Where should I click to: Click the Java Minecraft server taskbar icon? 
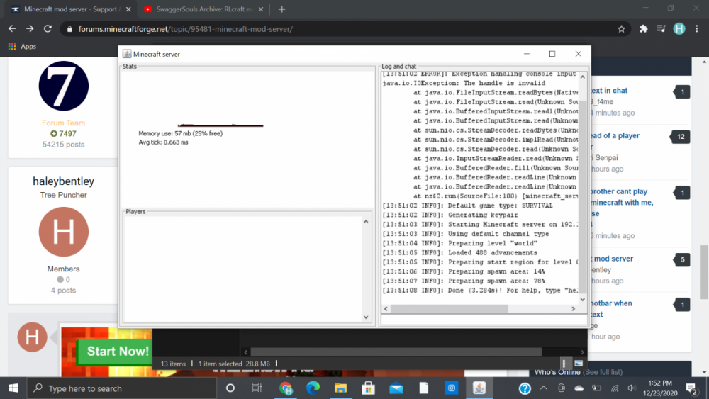(x=479, y=388)
